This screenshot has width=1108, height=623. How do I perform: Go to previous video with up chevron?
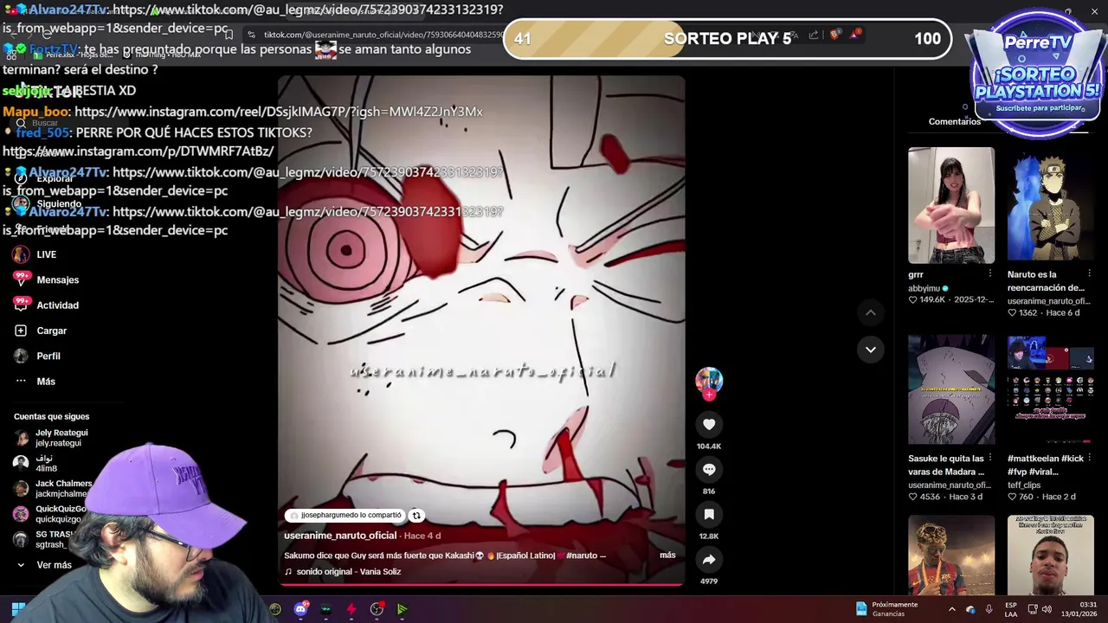pyautogui.click(x=871, y=312)
